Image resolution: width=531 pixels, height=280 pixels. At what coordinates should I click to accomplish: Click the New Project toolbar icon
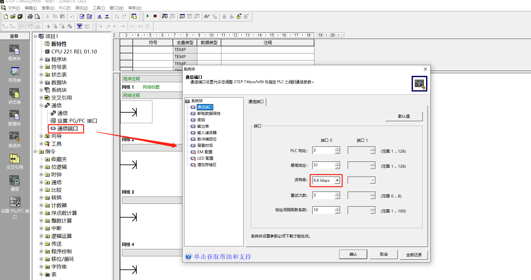pos(5,16)
